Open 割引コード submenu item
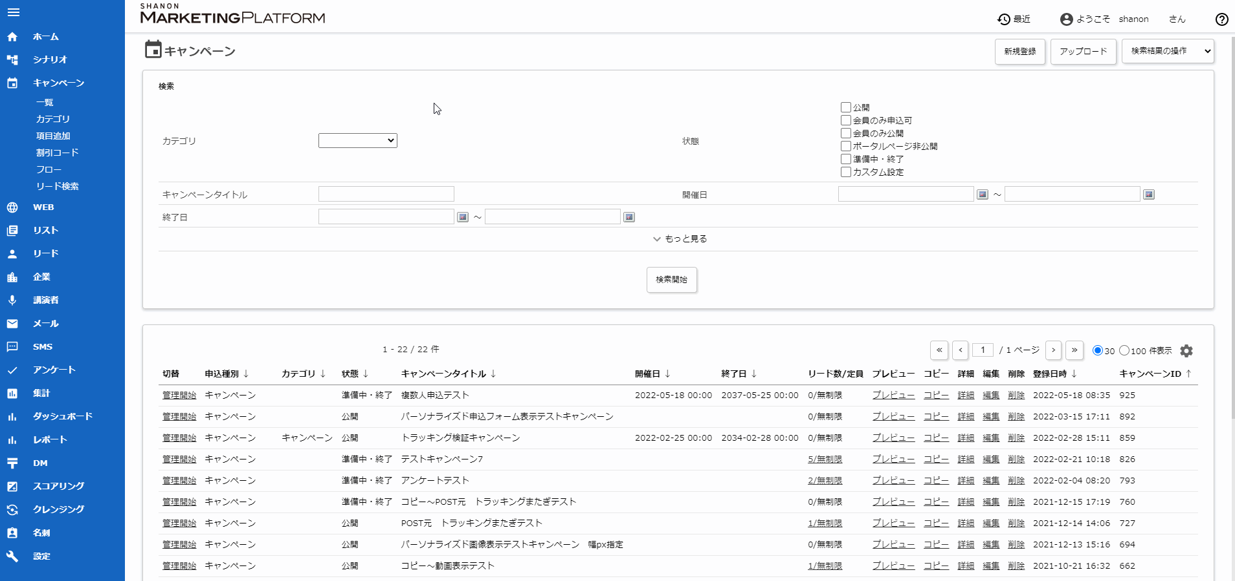This screenshot has height=581, width=1235. tap(57, 153)
